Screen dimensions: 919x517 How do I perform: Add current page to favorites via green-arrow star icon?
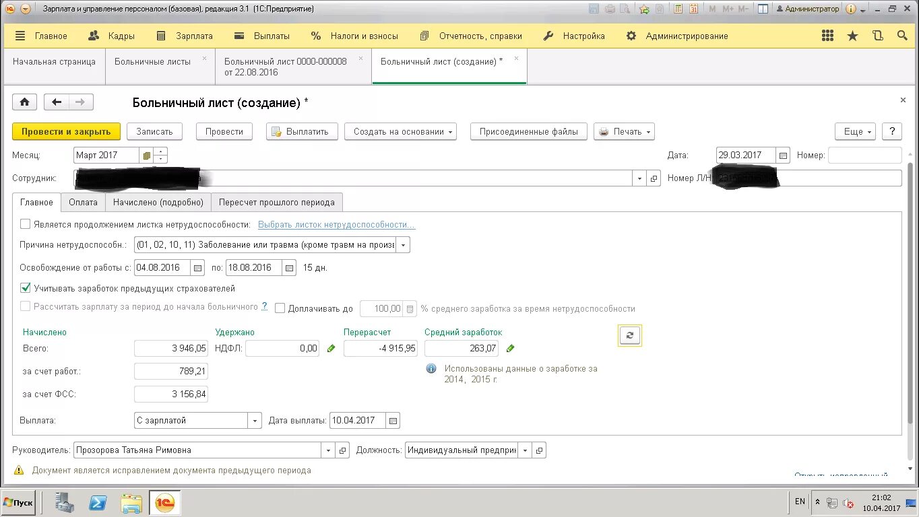[645, 9]
